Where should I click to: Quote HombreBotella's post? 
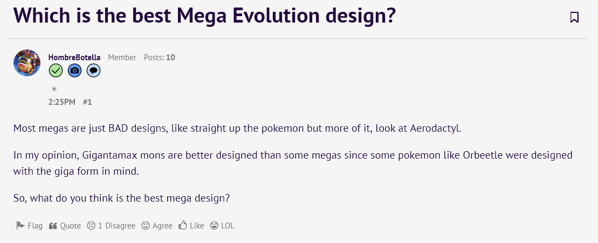click(65, 226)
